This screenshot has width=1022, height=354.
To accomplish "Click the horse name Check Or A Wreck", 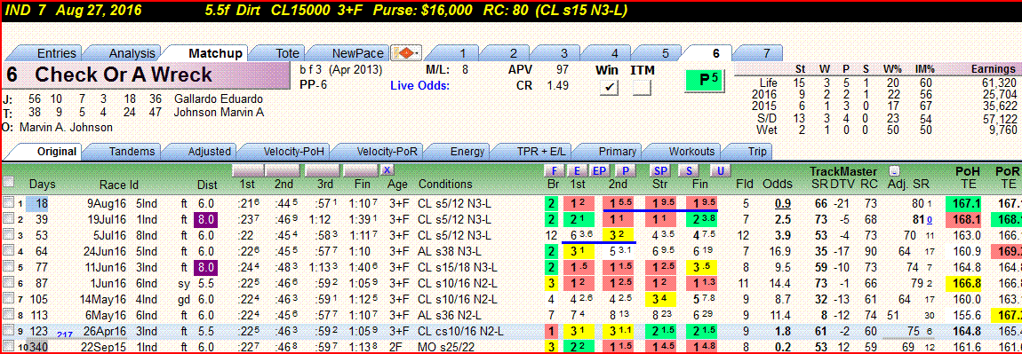I will [124, 75].
